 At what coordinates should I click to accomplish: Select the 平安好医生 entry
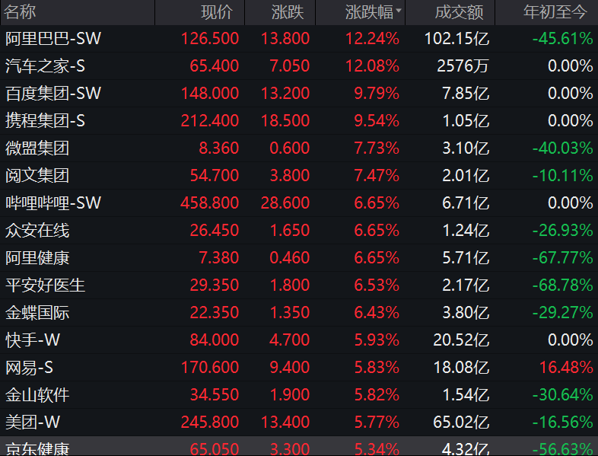tap(299, 285)
